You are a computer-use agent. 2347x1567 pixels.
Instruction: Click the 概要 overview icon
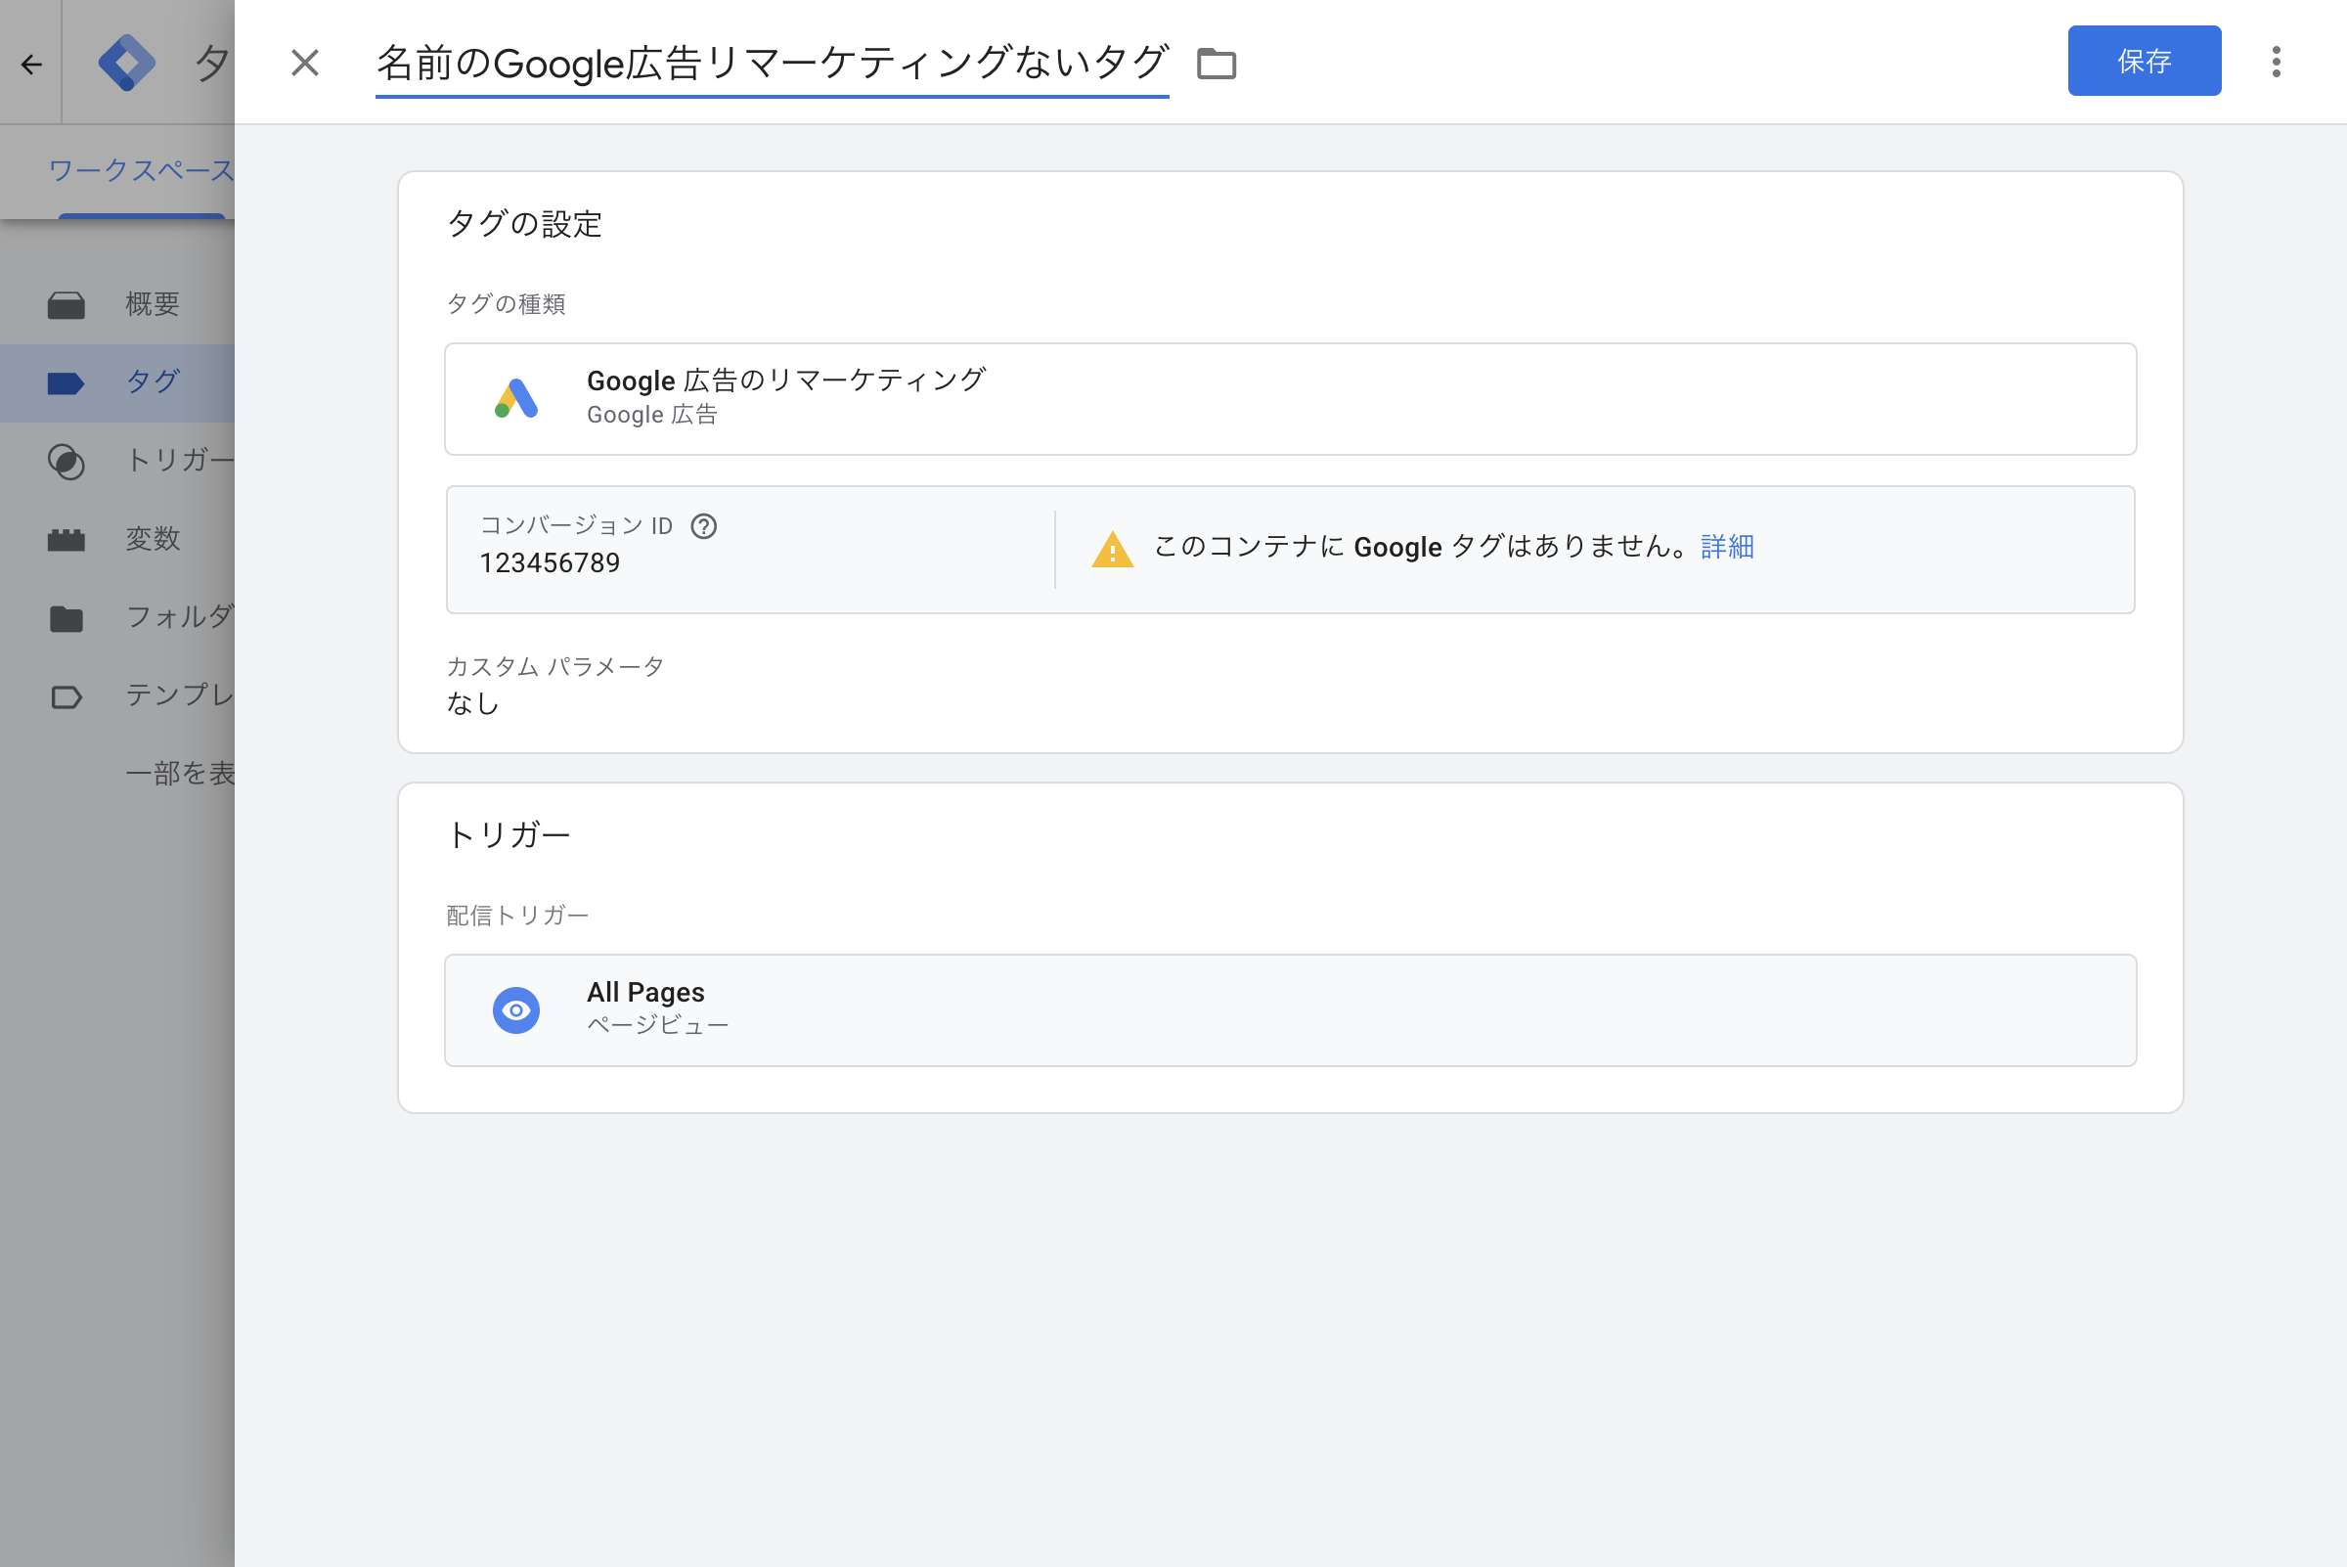(x=66, y=305)
